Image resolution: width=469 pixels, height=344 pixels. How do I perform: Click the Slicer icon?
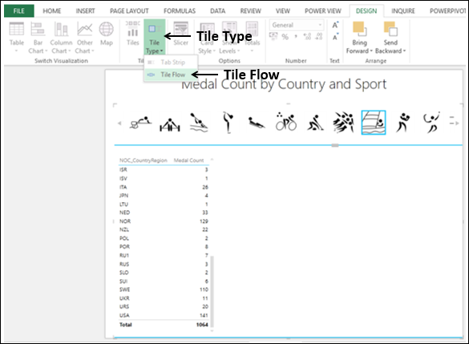(x=180, y=34)
